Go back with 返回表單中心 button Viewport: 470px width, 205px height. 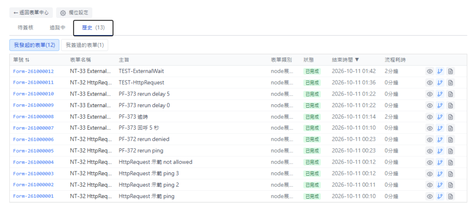(x=31, y=13)
